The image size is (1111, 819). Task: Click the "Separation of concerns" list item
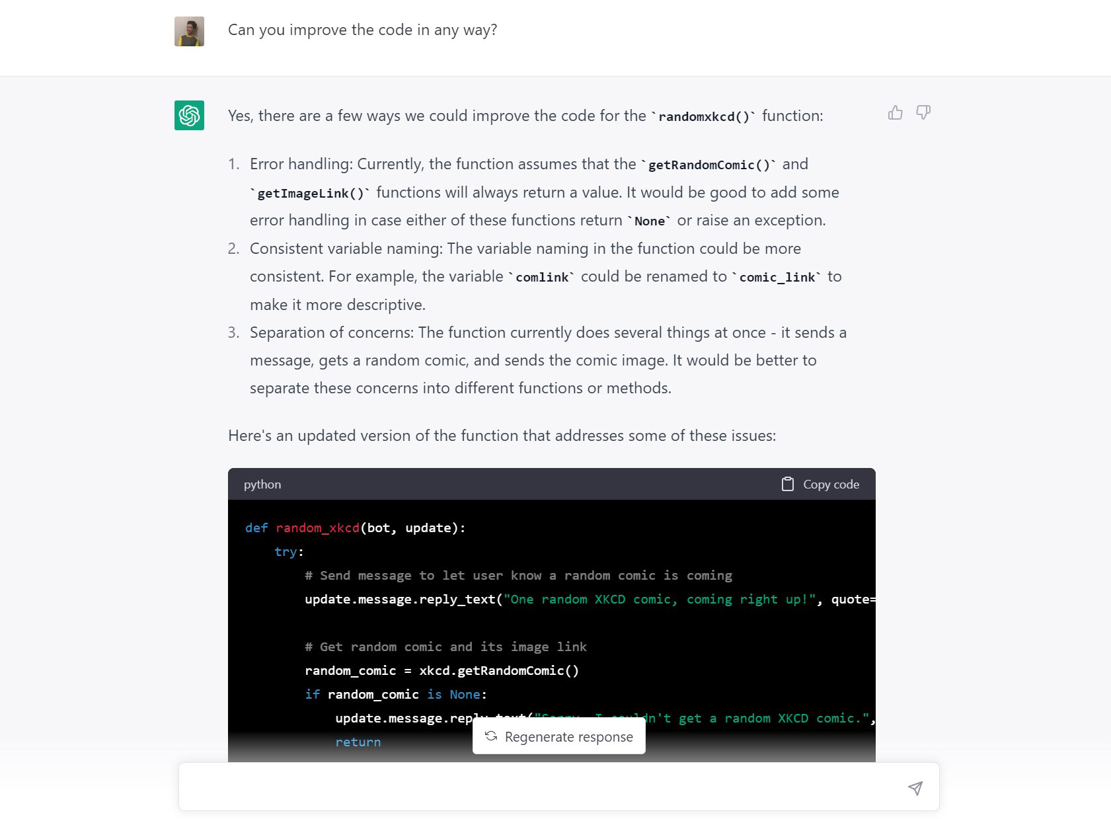tap(547, 360)
